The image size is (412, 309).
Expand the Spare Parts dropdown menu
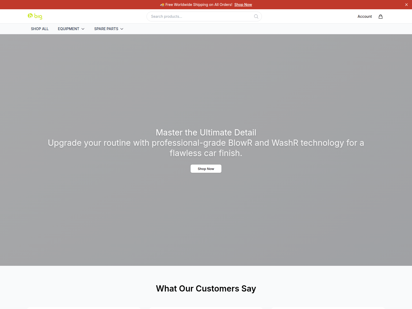[x=109, y=29]
